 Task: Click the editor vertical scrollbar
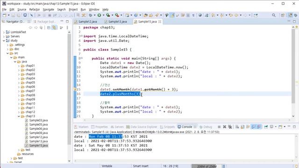(x=293, y=66)
